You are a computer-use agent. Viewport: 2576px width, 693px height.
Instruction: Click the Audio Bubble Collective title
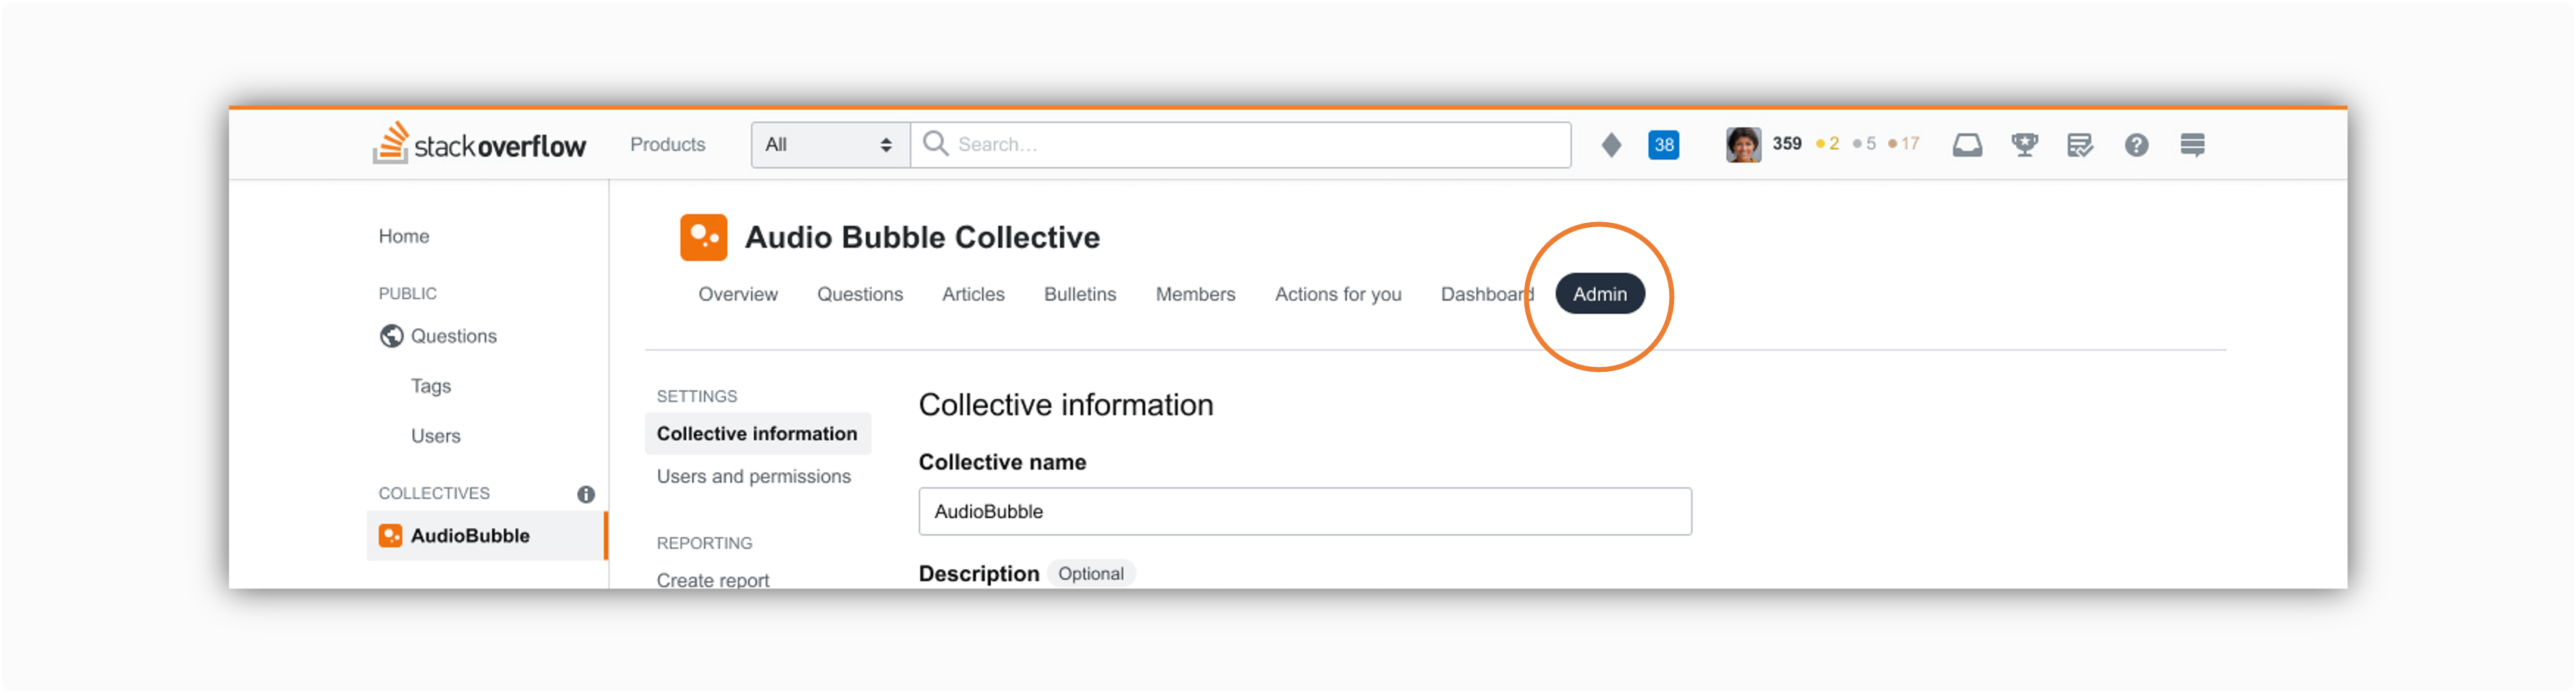pos(921,237)
